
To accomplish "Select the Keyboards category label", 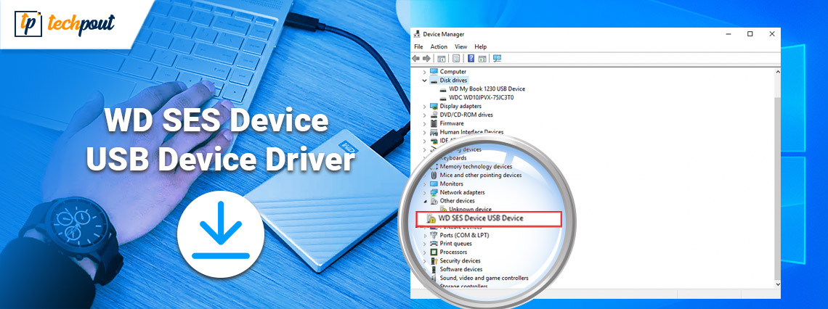I will [453, 157].
